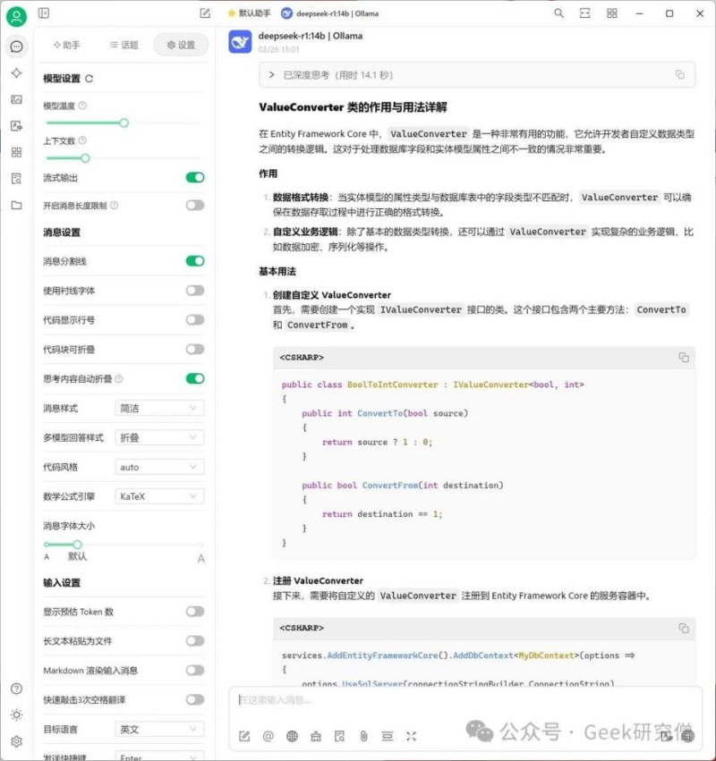This screenshot has width=716, height=761.
Task: Enable the 代码显示行号 line numbers toggle
Action: [x=193, y=319]
